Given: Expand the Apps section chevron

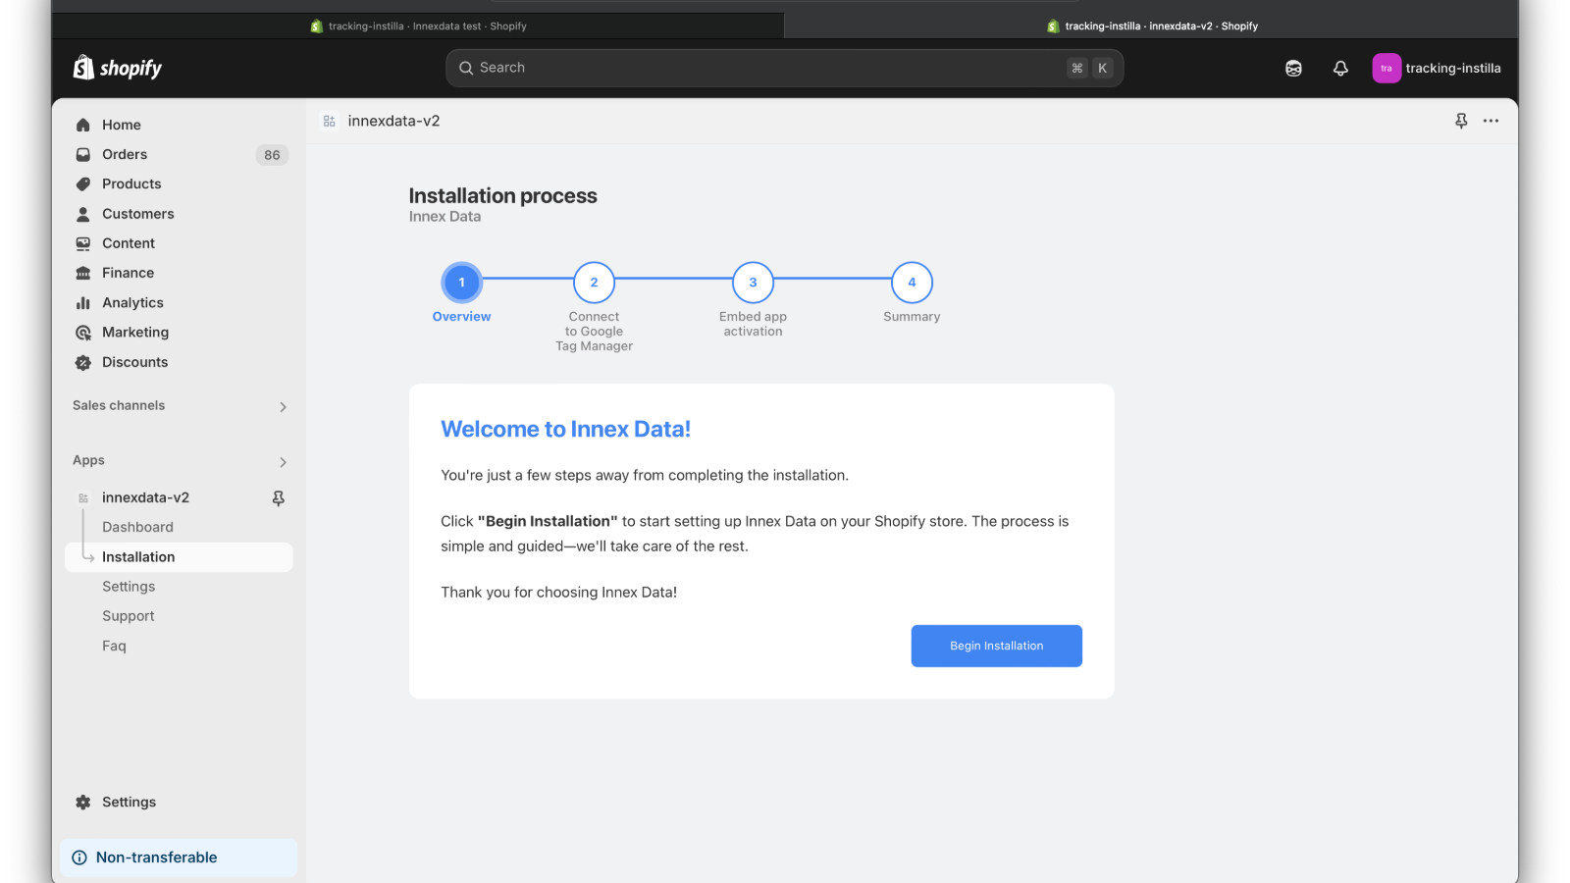Looking at the screenshot, I should pyautogui.click(x=283, y=462).
